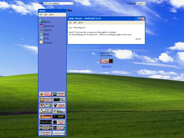Click the computer icon beside Blog
Screen dimensions: 184x138
(41, 33)
